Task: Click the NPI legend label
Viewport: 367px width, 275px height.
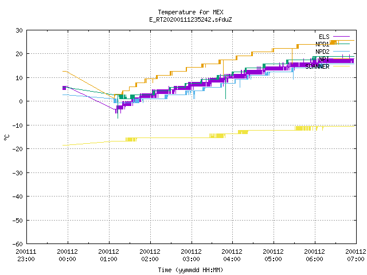Action: click(324, 59)
